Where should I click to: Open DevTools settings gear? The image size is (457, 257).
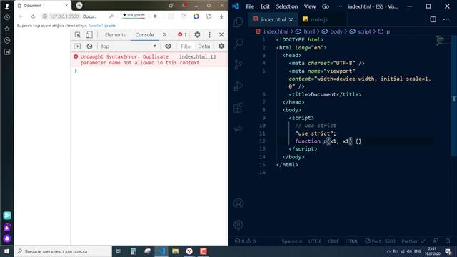click(x=197, y=35)
